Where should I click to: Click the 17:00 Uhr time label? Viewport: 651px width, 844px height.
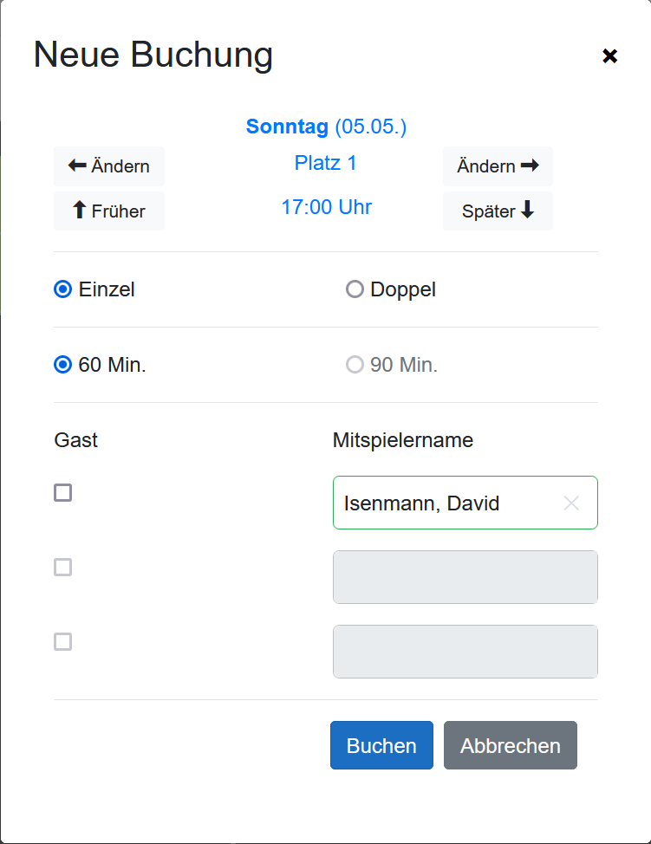(x=326, y=207)
